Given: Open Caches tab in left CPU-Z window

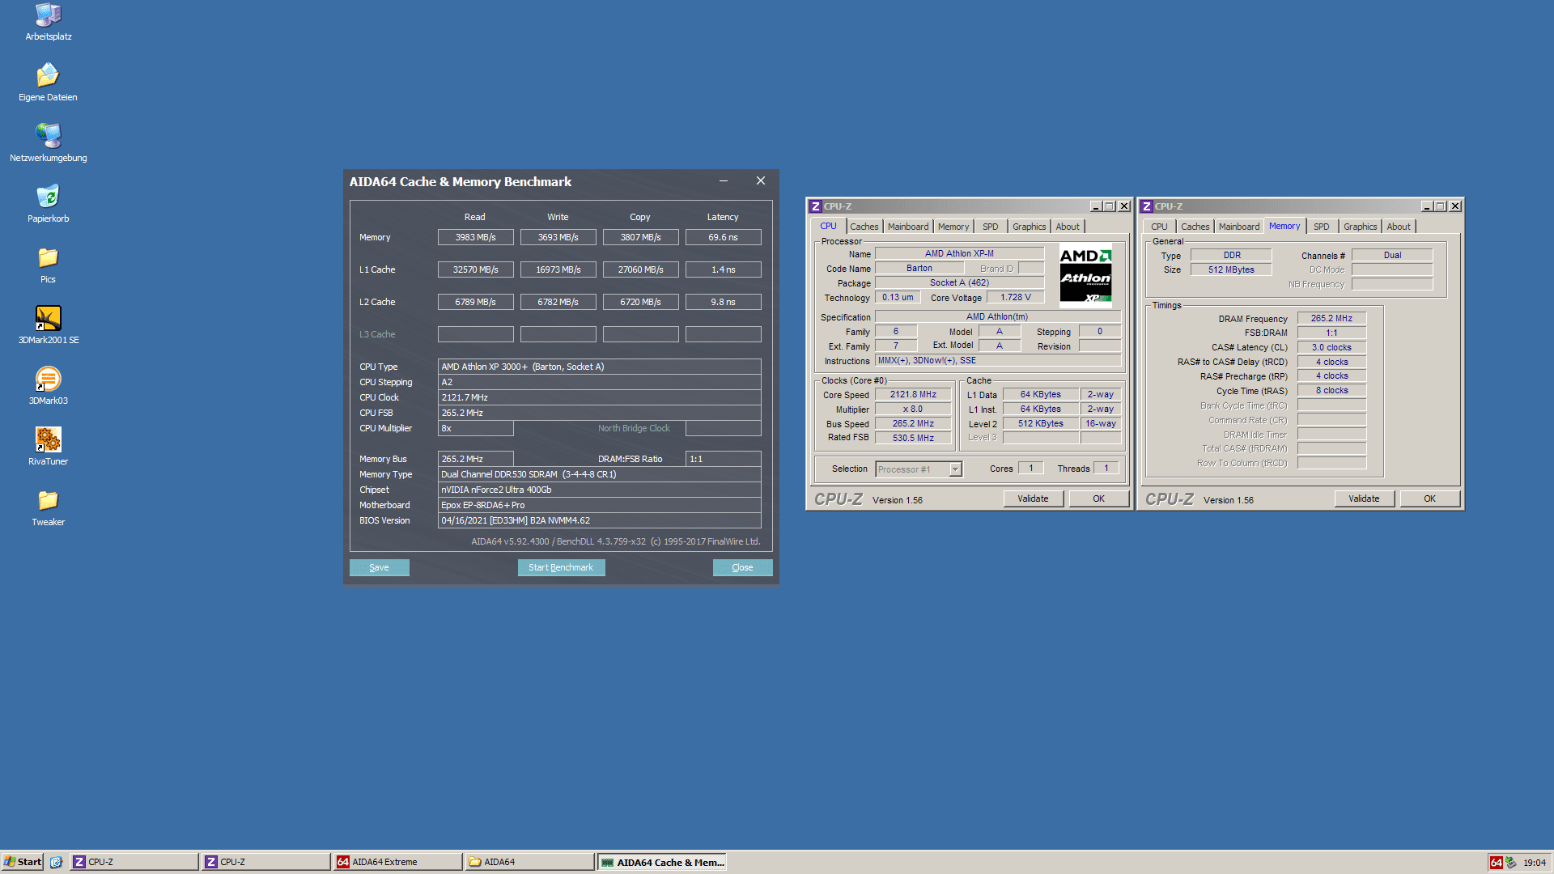Looking at the screenshot, I should [x=864, y=227].
